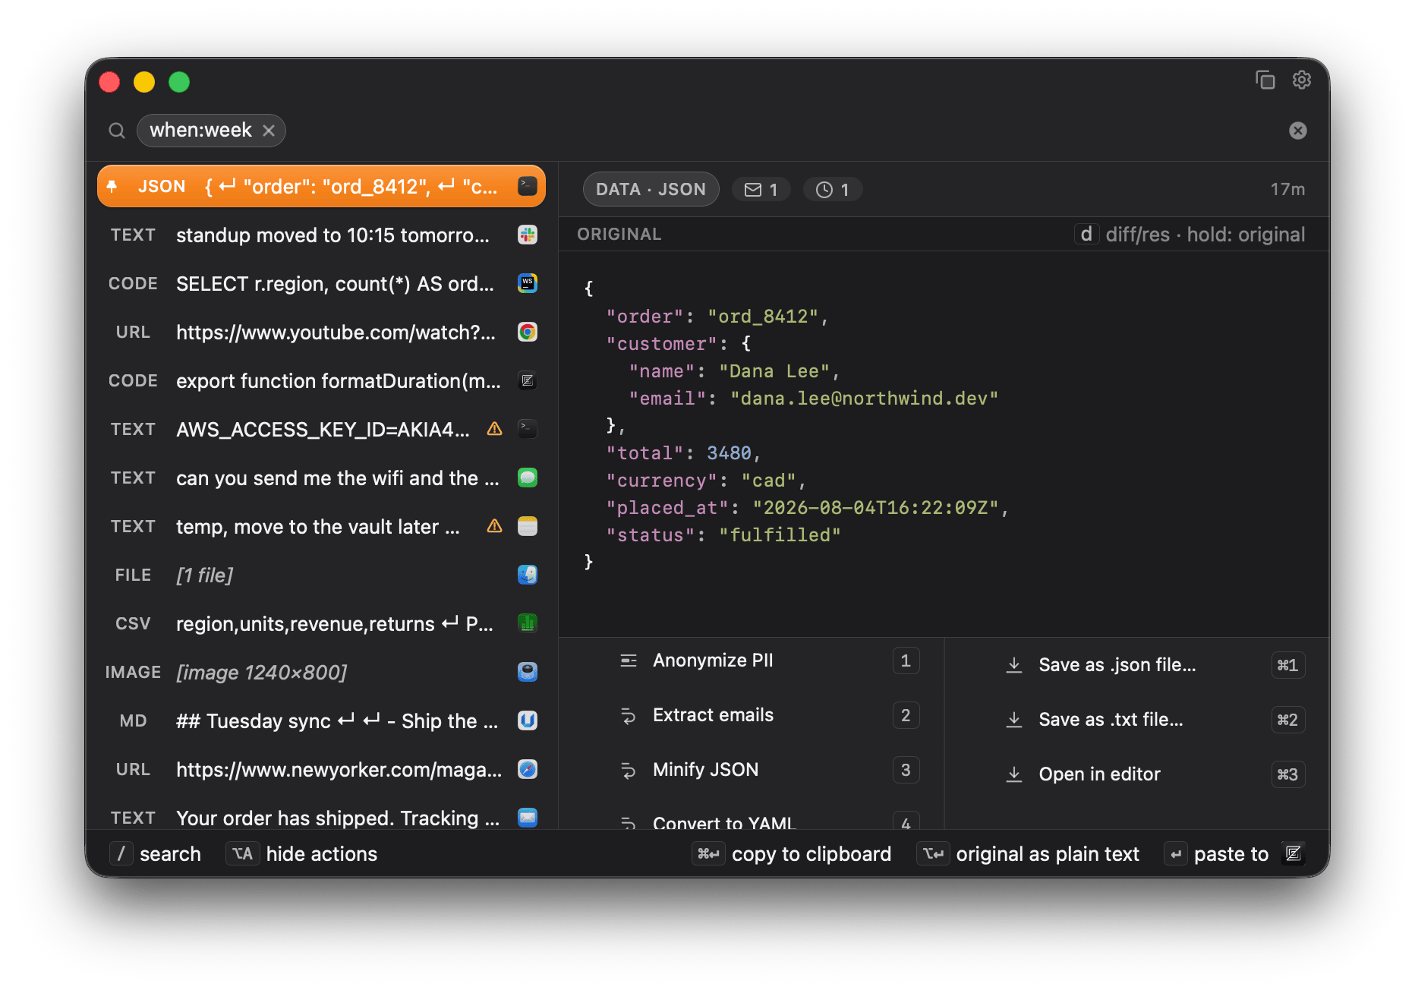Click the magnifier search icon
1415x990 pixels.
click(x=117, y=131)
